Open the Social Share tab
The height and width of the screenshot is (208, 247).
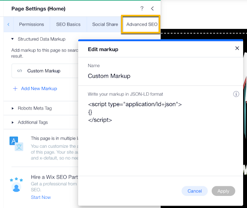pyautogui.click(x=105, y=24)
